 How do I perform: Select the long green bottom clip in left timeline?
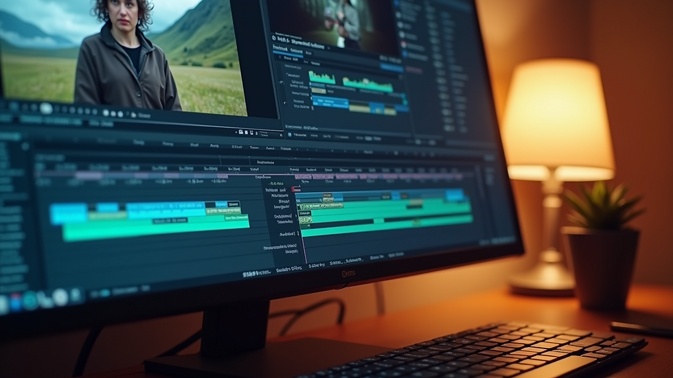click(x=157, y=229)
